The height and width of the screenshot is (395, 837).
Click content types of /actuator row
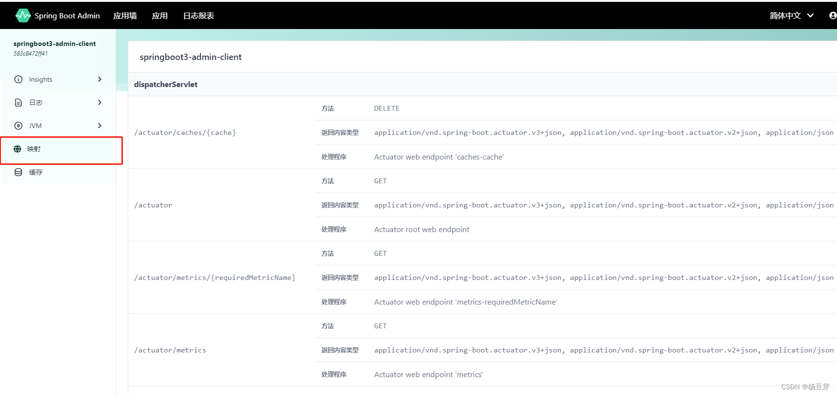(x=604, y=205)
